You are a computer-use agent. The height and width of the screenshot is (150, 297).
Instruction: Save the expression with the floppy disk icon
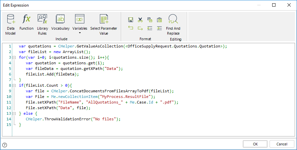[x=131, y=20]
